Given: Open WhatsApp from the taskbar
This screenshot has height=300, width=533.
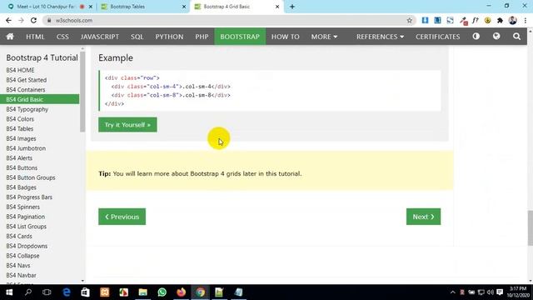Looking at the screenshot, I should [x=162, y=292].
